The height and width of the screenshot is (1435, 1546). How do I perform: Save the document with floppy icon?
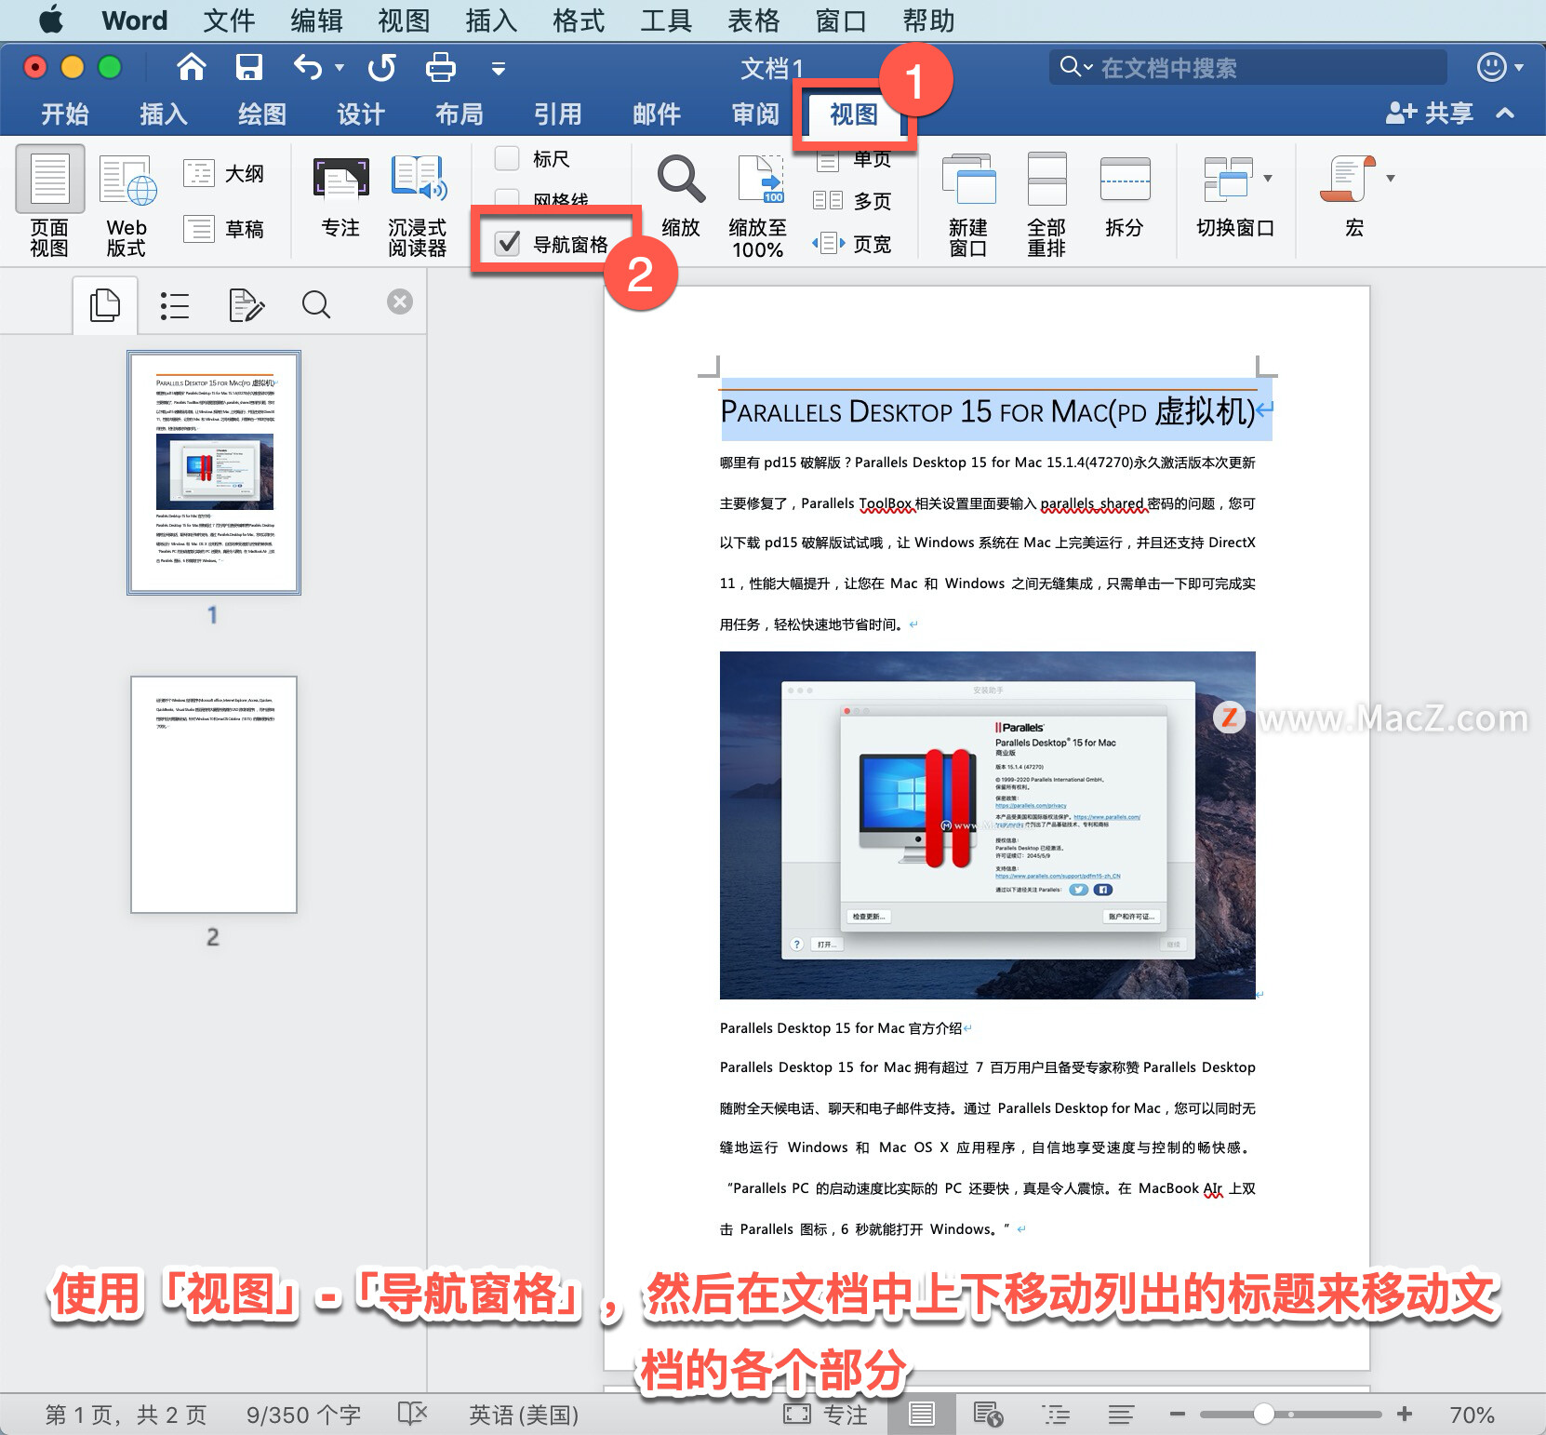(x=249, y=67)
